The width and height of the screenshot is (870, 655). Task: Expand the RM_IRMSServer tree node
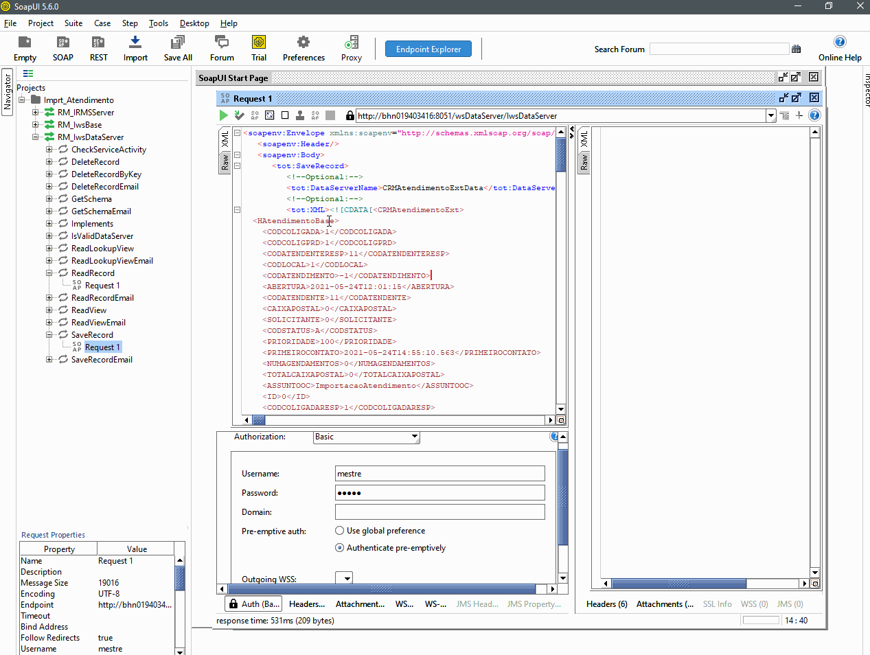tap(36, 113)
